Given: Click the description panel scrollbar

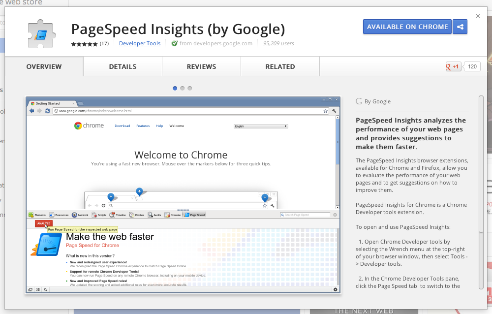Looking at the screenshot, I should (x=481, y=192).
